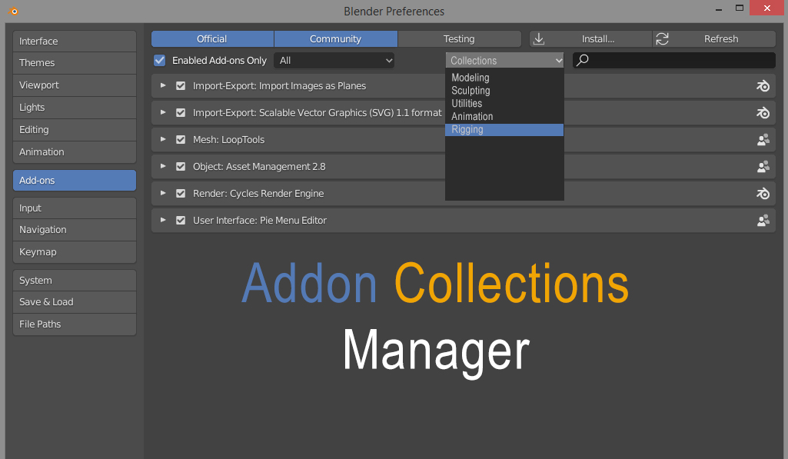
Task: Pick Rigging in the Collections list
Action: coord(504,130)
